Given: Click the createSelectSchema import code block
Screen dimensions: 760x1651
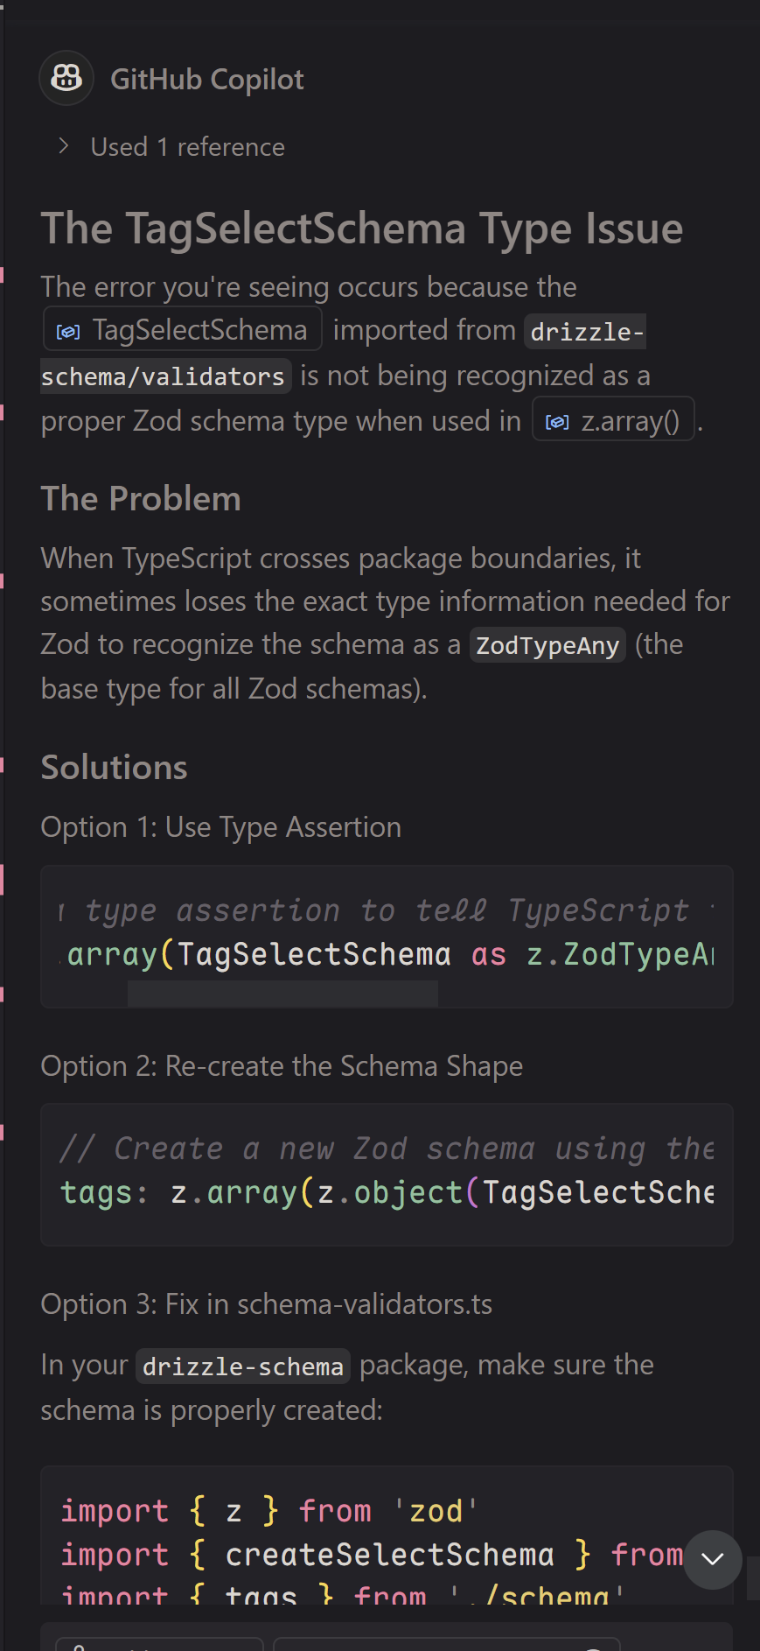Looking at the screenshot, I should tap(367, 1541).
